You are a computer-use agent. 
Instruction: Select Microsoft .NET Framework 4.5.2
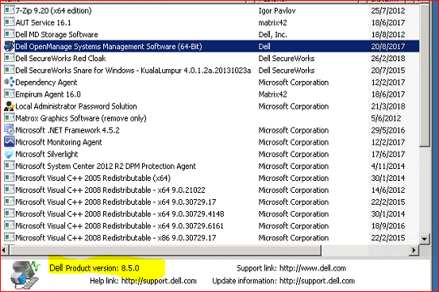pyautogui.click(x=67, y=130)
